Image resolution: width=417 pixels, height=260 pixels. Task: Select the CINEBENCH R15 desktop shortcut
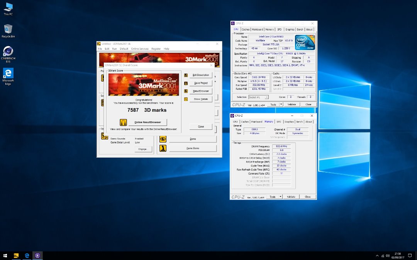pyautogui.click(x=8, y=54)
